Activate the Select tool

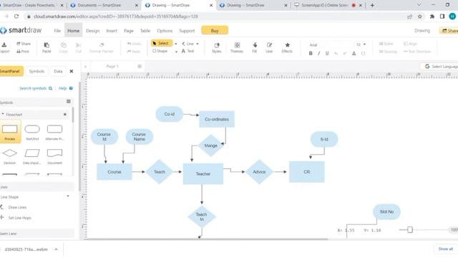tap(162, 43)
